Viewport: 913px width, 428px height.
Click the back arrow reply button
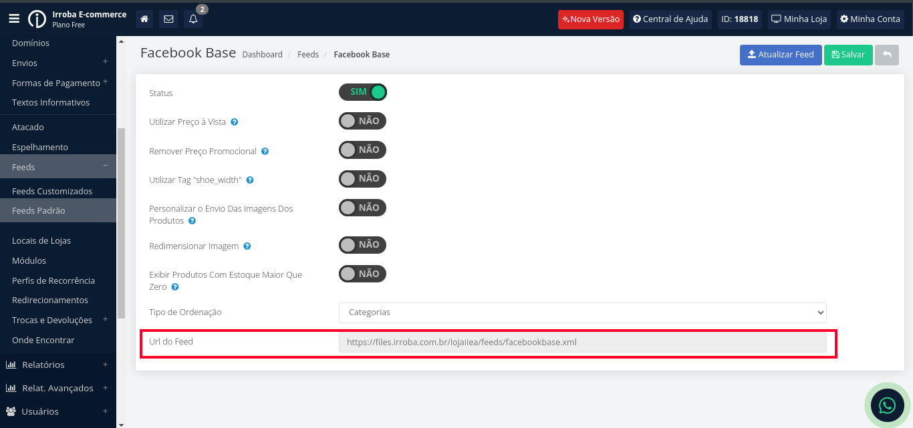(887, 55)
